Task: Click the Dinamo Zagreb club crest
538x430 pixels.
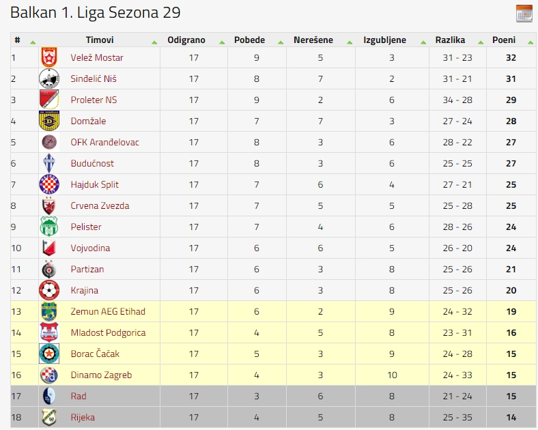Action: pyautogui.click(x=48, y=375)
